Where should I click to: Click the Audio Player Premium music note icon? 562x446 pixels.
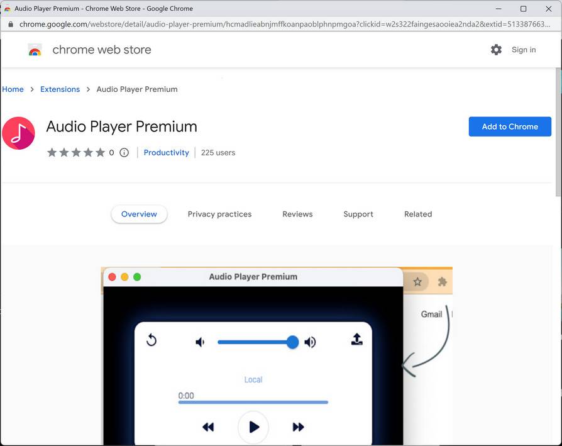point(18,133)
